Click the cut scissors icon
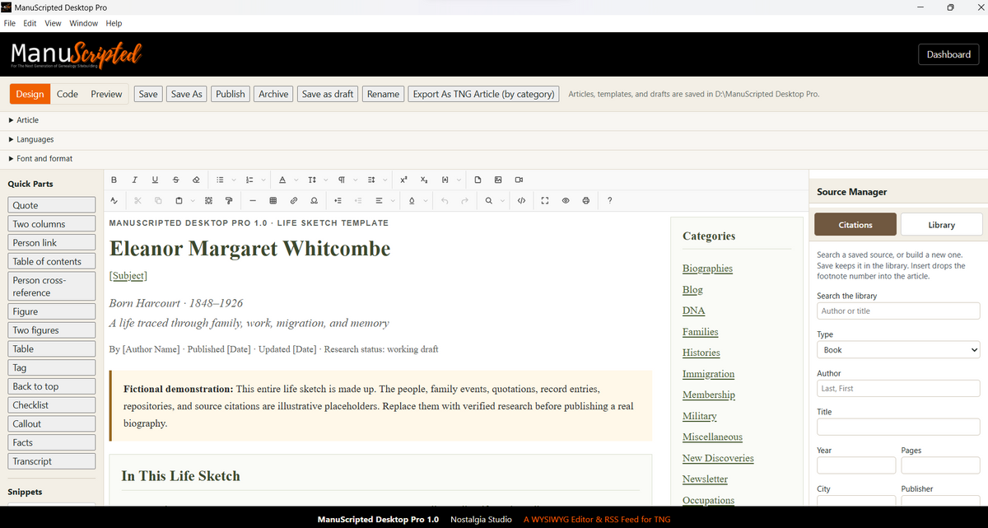Image resolution: width=988 pixels, height=528 pixels. point(137,200)
